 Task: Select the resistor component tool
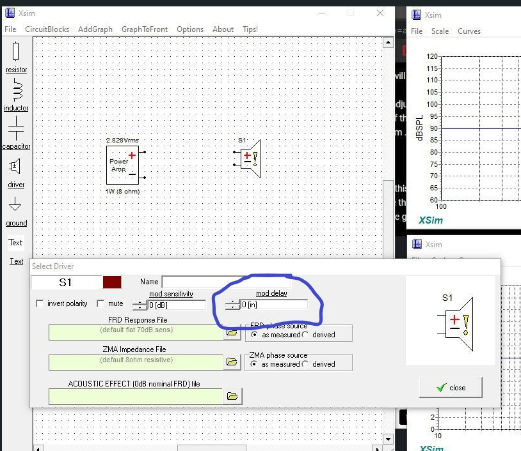click(x=15, y=52)
